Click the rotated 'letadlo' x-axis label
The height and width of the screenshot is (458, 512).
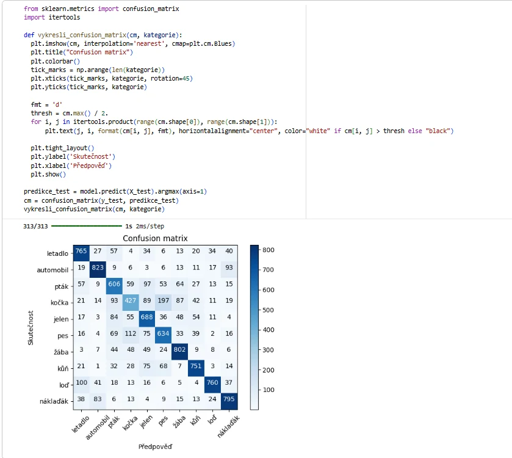[81, 424]
